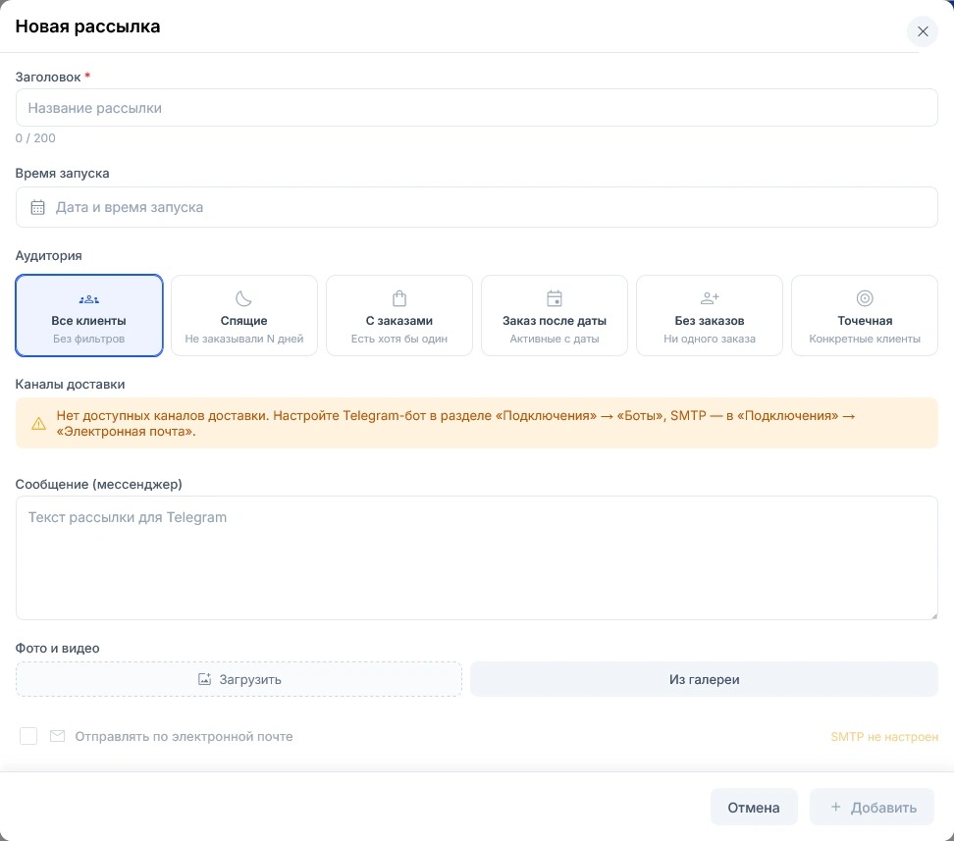
Task: Click the target icon in Точечная card
Action: click(x=865, y=298)
